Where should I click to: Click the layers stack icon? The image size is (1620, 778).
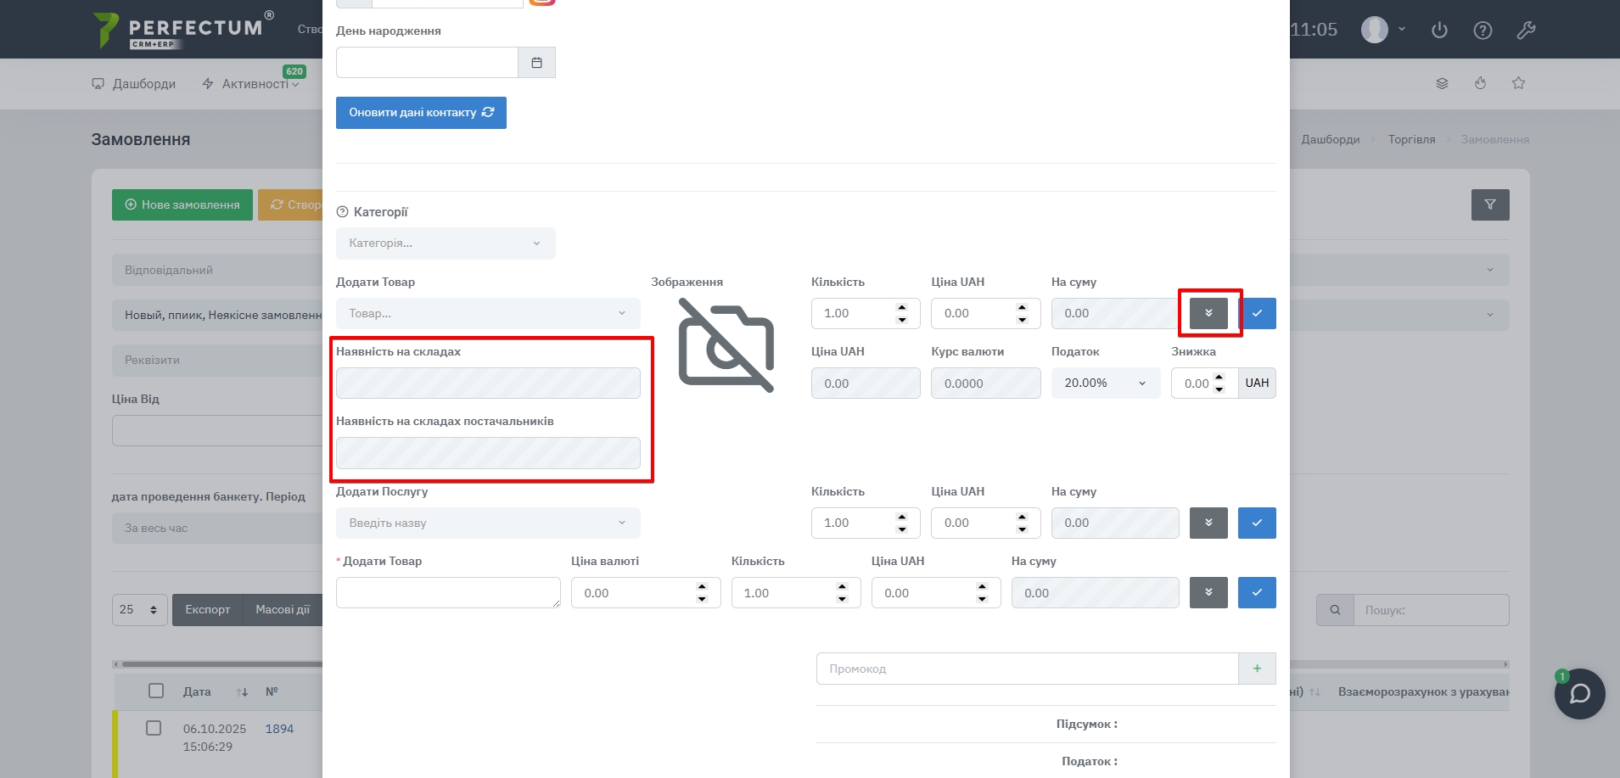(x=1442, y=83)
